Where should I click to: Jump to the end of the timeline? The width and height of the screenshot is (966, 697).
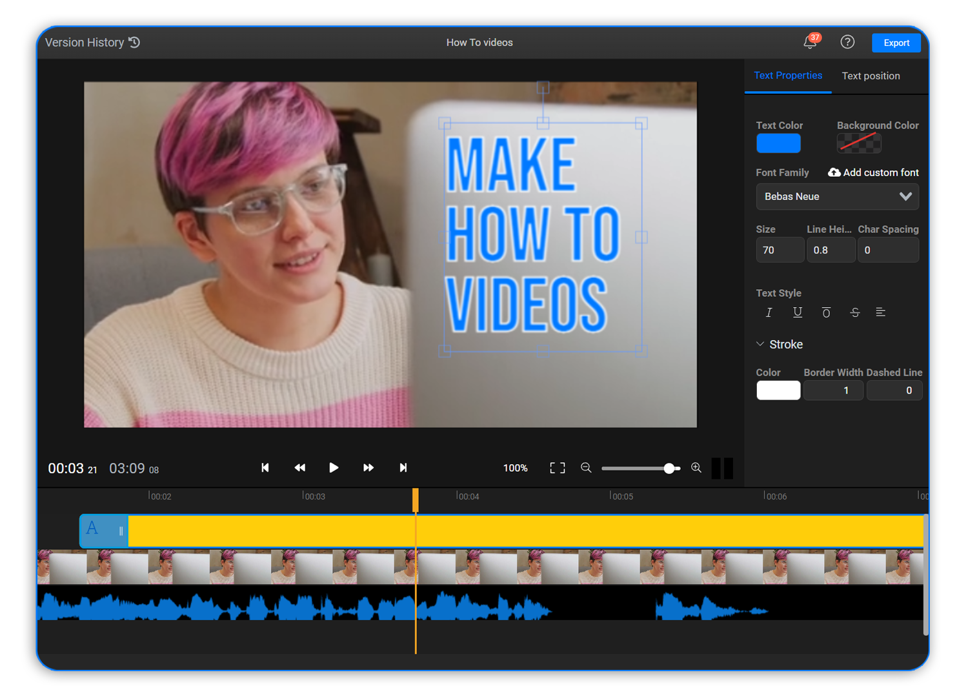click(403, 468)
